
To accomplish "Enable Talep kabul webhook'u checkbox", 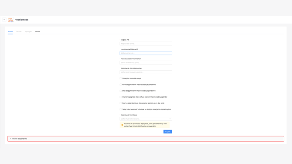I will click(121, 109).
